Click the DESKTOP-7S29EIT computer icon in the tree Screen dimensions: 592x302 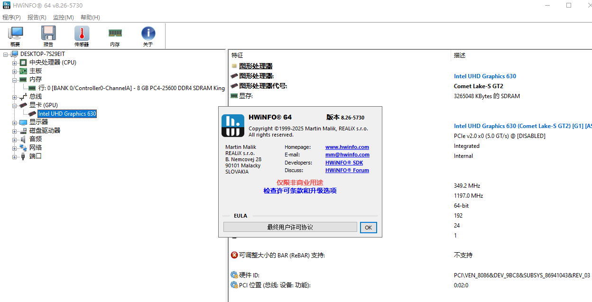14,54
